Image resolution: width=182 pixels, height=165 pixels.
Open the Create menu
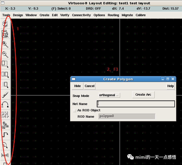pyautogui.click(x=44, y=15)
